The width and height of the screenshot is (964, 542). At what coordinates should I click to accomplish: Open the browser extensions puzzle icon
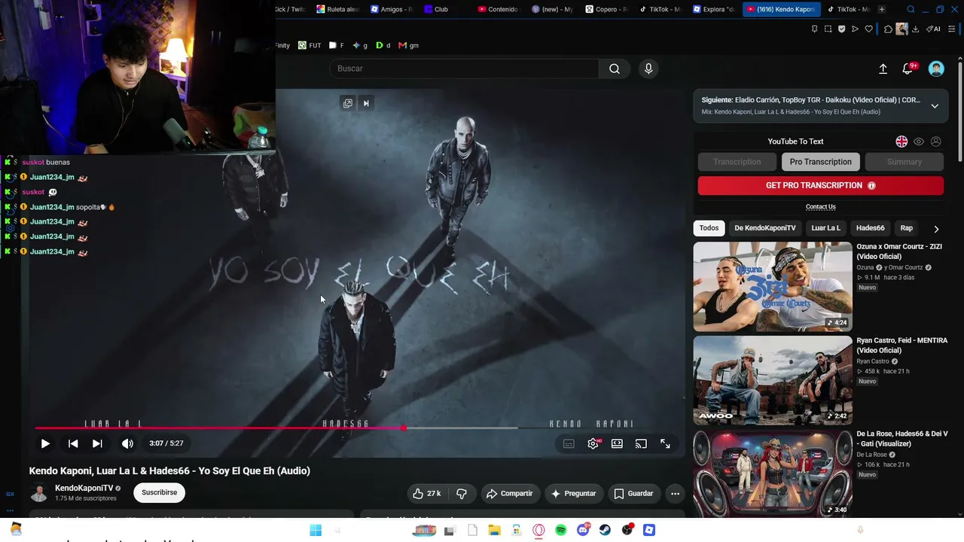[889, 29]
